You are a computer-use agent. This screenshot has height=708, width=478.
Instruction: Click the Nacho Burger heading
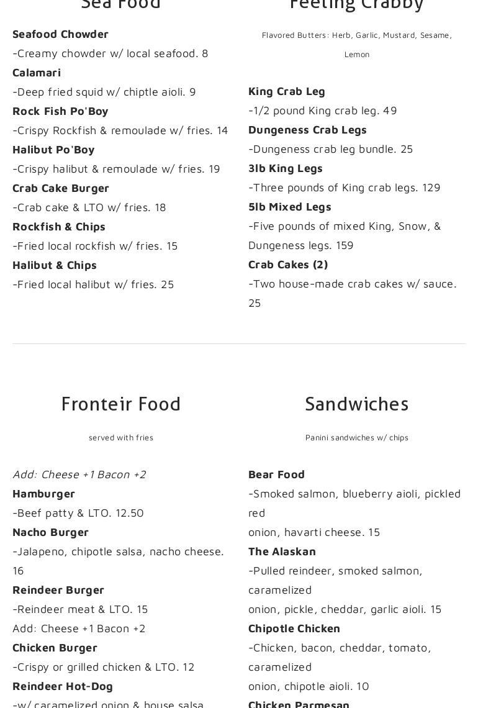50,533
